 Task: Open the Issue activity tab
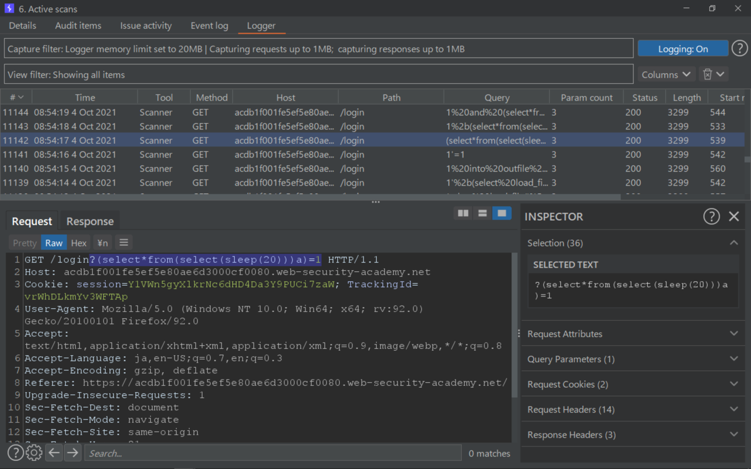[x=146, y=26]
